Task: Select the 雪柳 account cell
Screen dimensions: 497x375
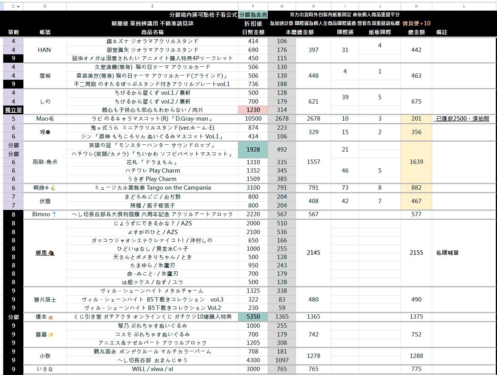Action: point(45,76)
